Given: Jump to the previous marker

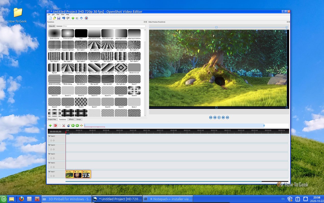Looking at the screenshot, I should [x=73, y=126].
